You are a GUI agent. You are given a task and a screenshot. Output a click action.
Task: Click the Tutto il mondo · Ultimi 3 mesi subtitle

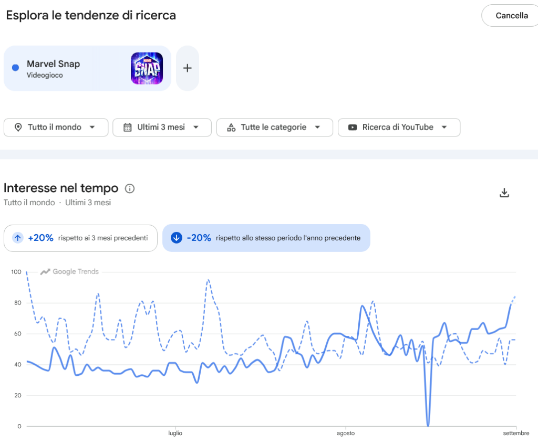pyautogui.click(x=57, y=203)
